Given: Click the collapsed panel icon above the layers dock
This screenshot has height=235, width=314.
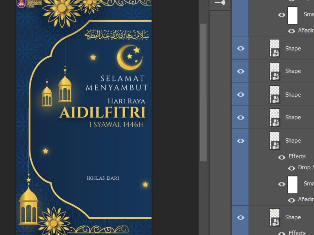Looking at the screenshot, I should point(220,3).
